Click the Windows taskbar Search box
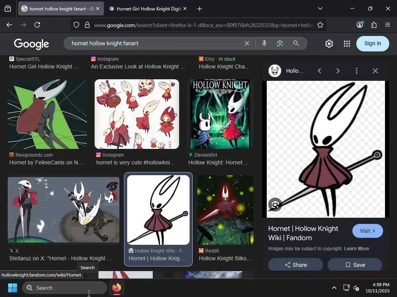 pyautogui.click(x=65, y=288)
